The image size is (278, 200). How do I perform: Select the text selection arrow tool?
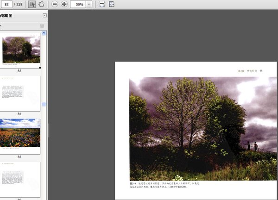pos(32,4)
